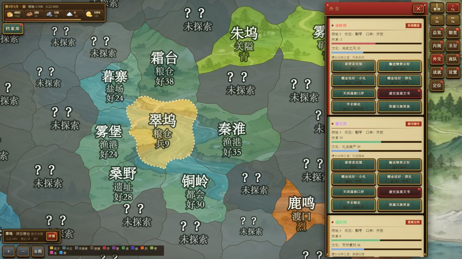Click the stone ore resource icon
Image resolution: width=462 pixels, height=259 pixels.
pyautogui.click(x=49, y=14)
